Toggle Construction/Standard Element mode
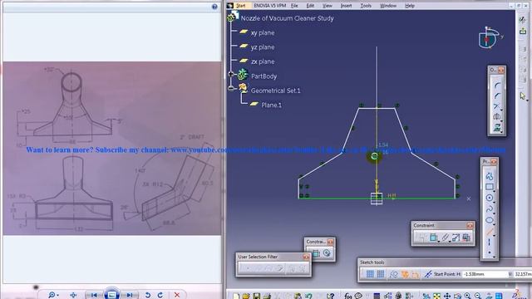532x299 pixels. [393, 274]
